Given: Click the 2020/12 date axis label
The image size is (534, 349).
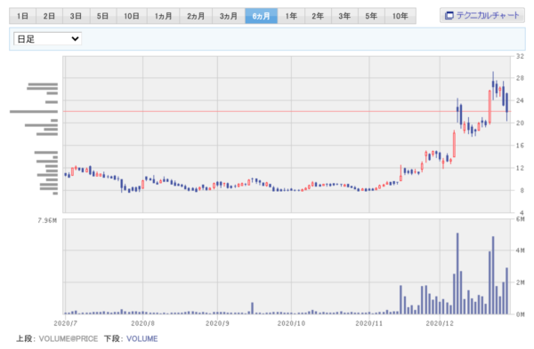Looking at the screenshot, I should click(x=440, y=323).
